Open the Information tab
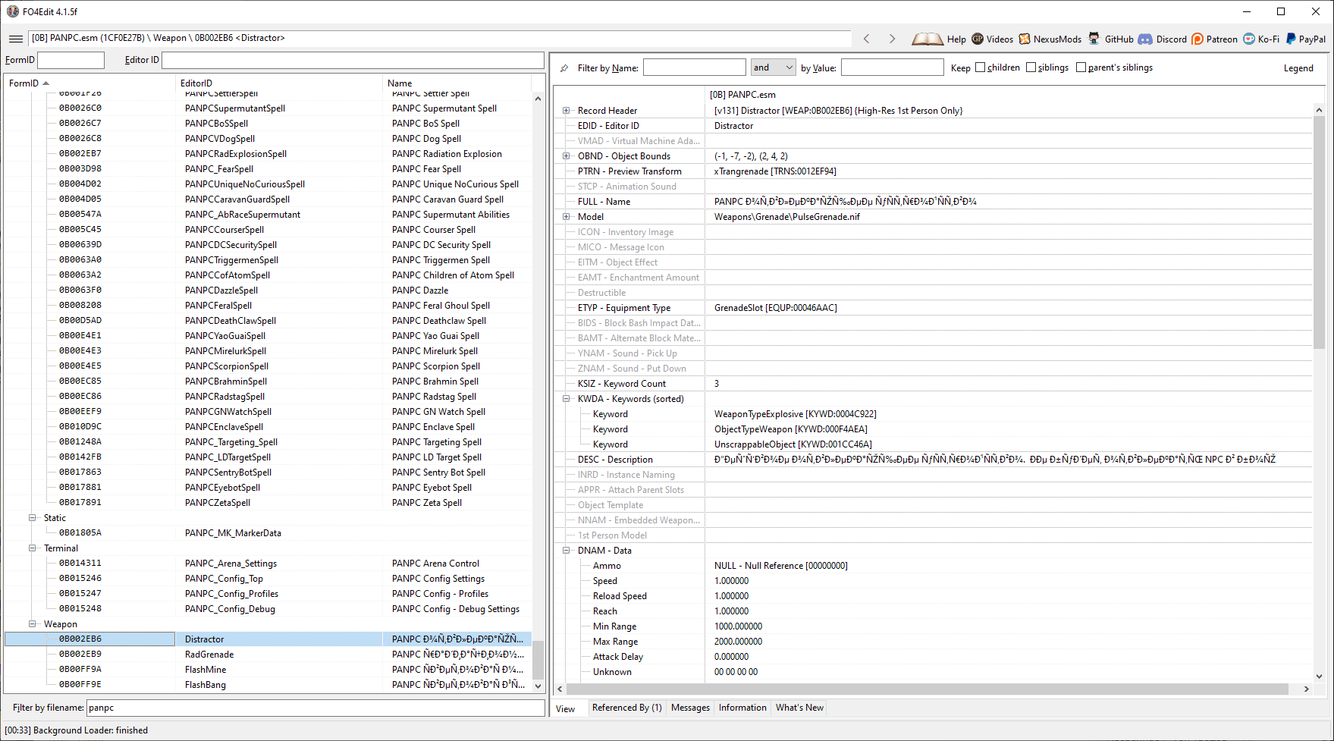 point(742,708)
